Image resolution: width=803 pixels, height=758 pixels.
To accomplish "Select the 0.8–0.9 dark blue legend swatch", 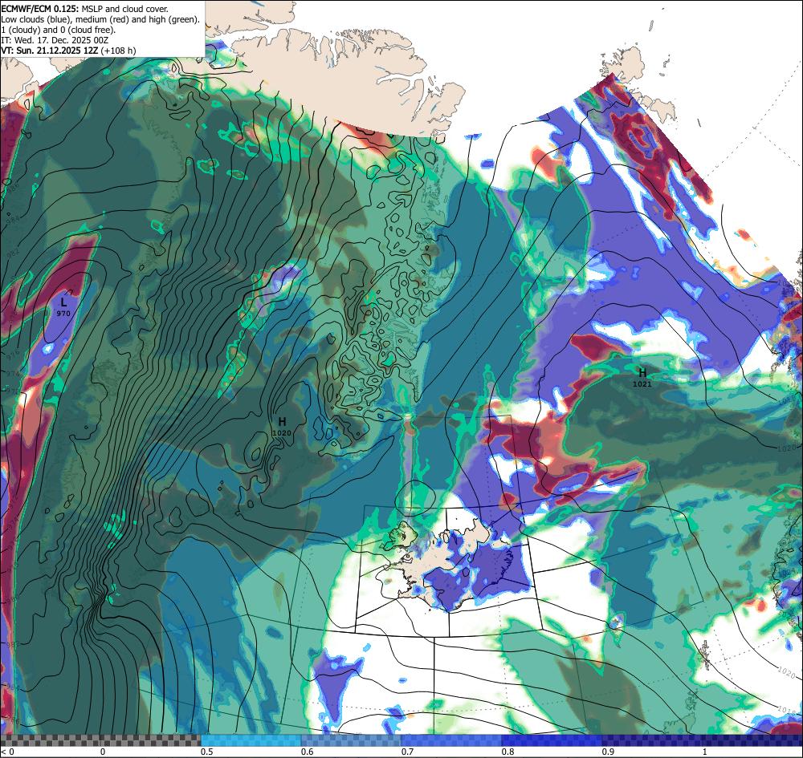I will pyautogui.click(x=551, y=740).
